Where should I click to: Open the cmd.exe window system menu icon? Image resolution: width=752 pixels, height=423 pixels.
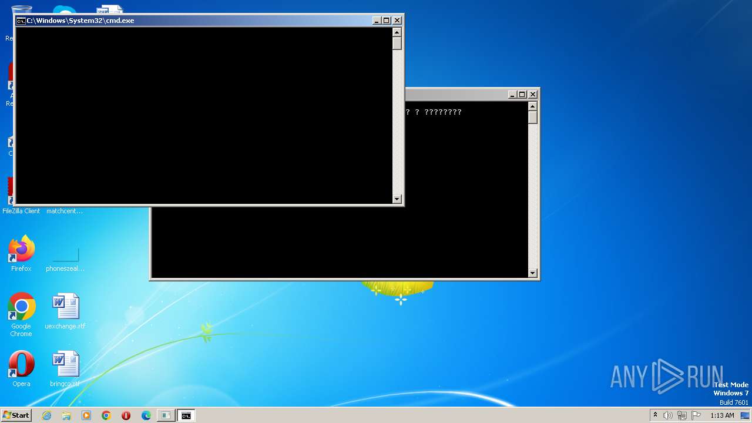coord(21,21)
